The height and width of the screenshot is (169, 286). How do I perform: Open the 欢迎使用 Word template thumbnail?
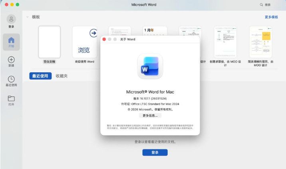click(84, 42)
